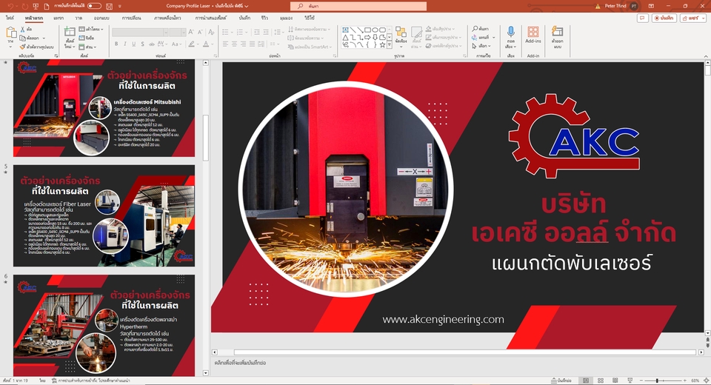The width and height of the screenshot is (711, 385).
Task: Click the Comments speech bubble button
Action: coord(642,18)
